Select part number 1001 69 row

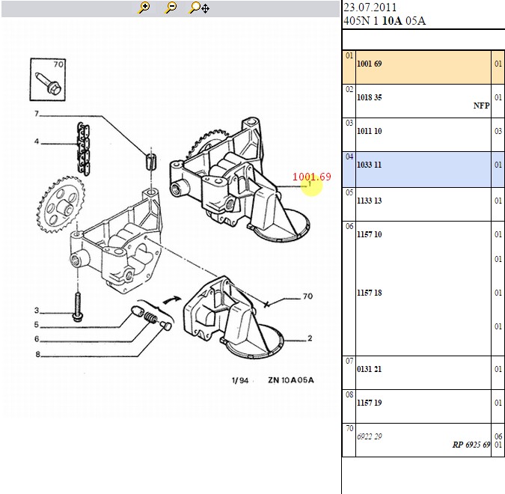coord(423,67)
